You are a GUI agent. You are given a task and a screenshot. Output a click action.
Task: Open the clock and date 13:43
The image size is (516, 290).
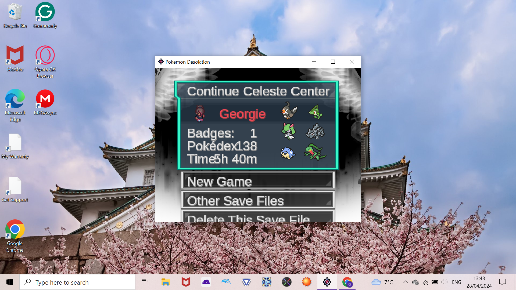click(479, 282)
